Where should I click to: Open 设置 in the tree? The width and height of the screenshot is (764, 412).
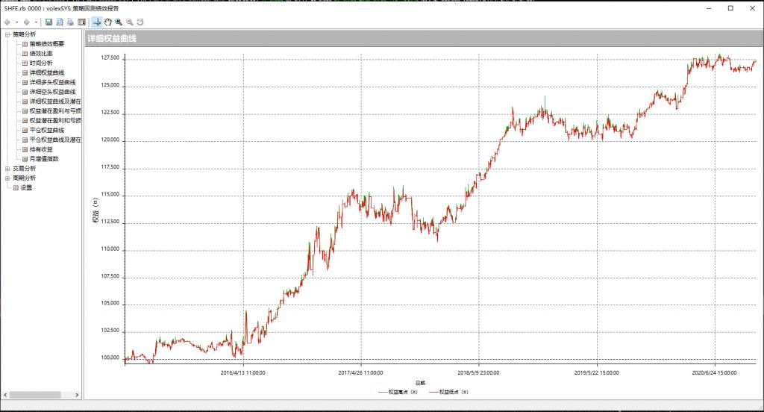tap(26, 188)
